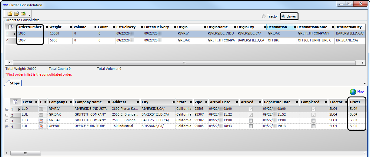Expand stop row 1 in Stops grid
Image resolution: width=370 pixels, height=157 pixels.
[x=7, y=109]
